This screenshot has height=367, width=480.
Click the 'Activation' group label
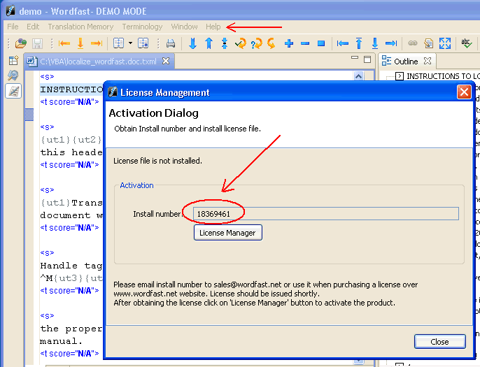pyautogui.click(x=136, y=185)
